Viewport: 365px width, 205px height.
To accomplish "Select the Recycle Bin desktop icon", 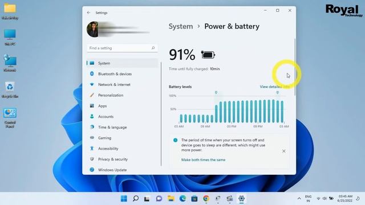I will (10, 90).
